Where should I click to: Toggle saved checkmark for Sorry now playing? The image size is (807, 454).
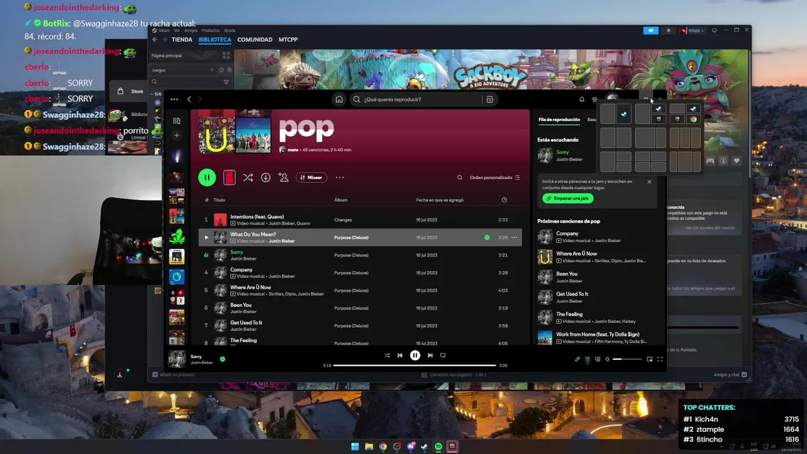(223, 359)
